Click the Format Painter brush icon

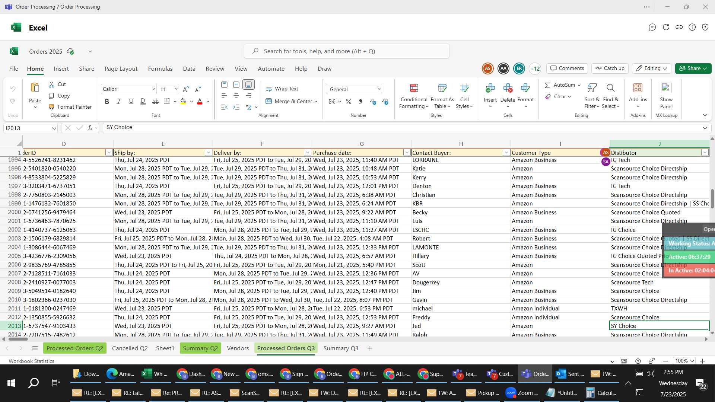point(52,107)
